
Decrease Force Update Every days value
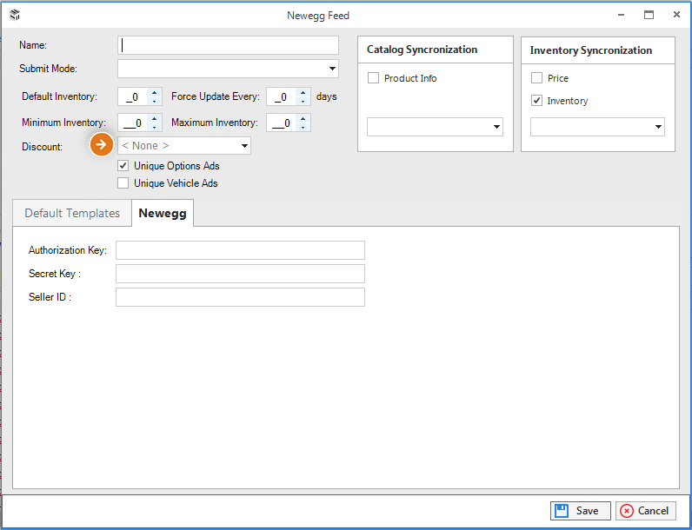click(x=303, y=102)
